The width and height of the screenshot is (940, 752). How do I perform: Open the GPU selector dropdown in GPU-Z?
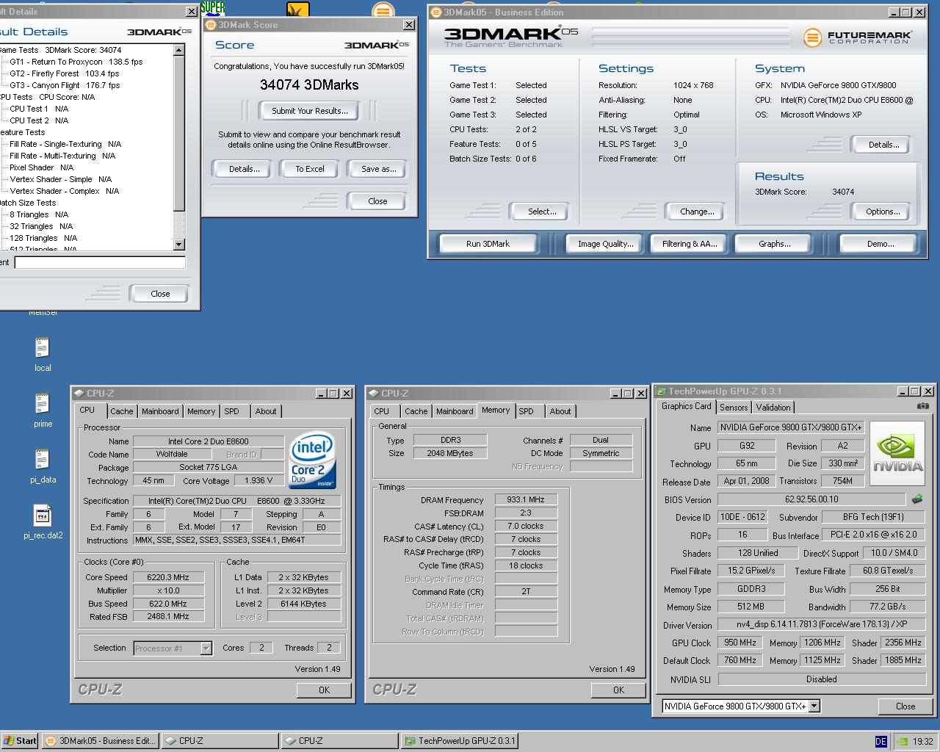(814, 706)
